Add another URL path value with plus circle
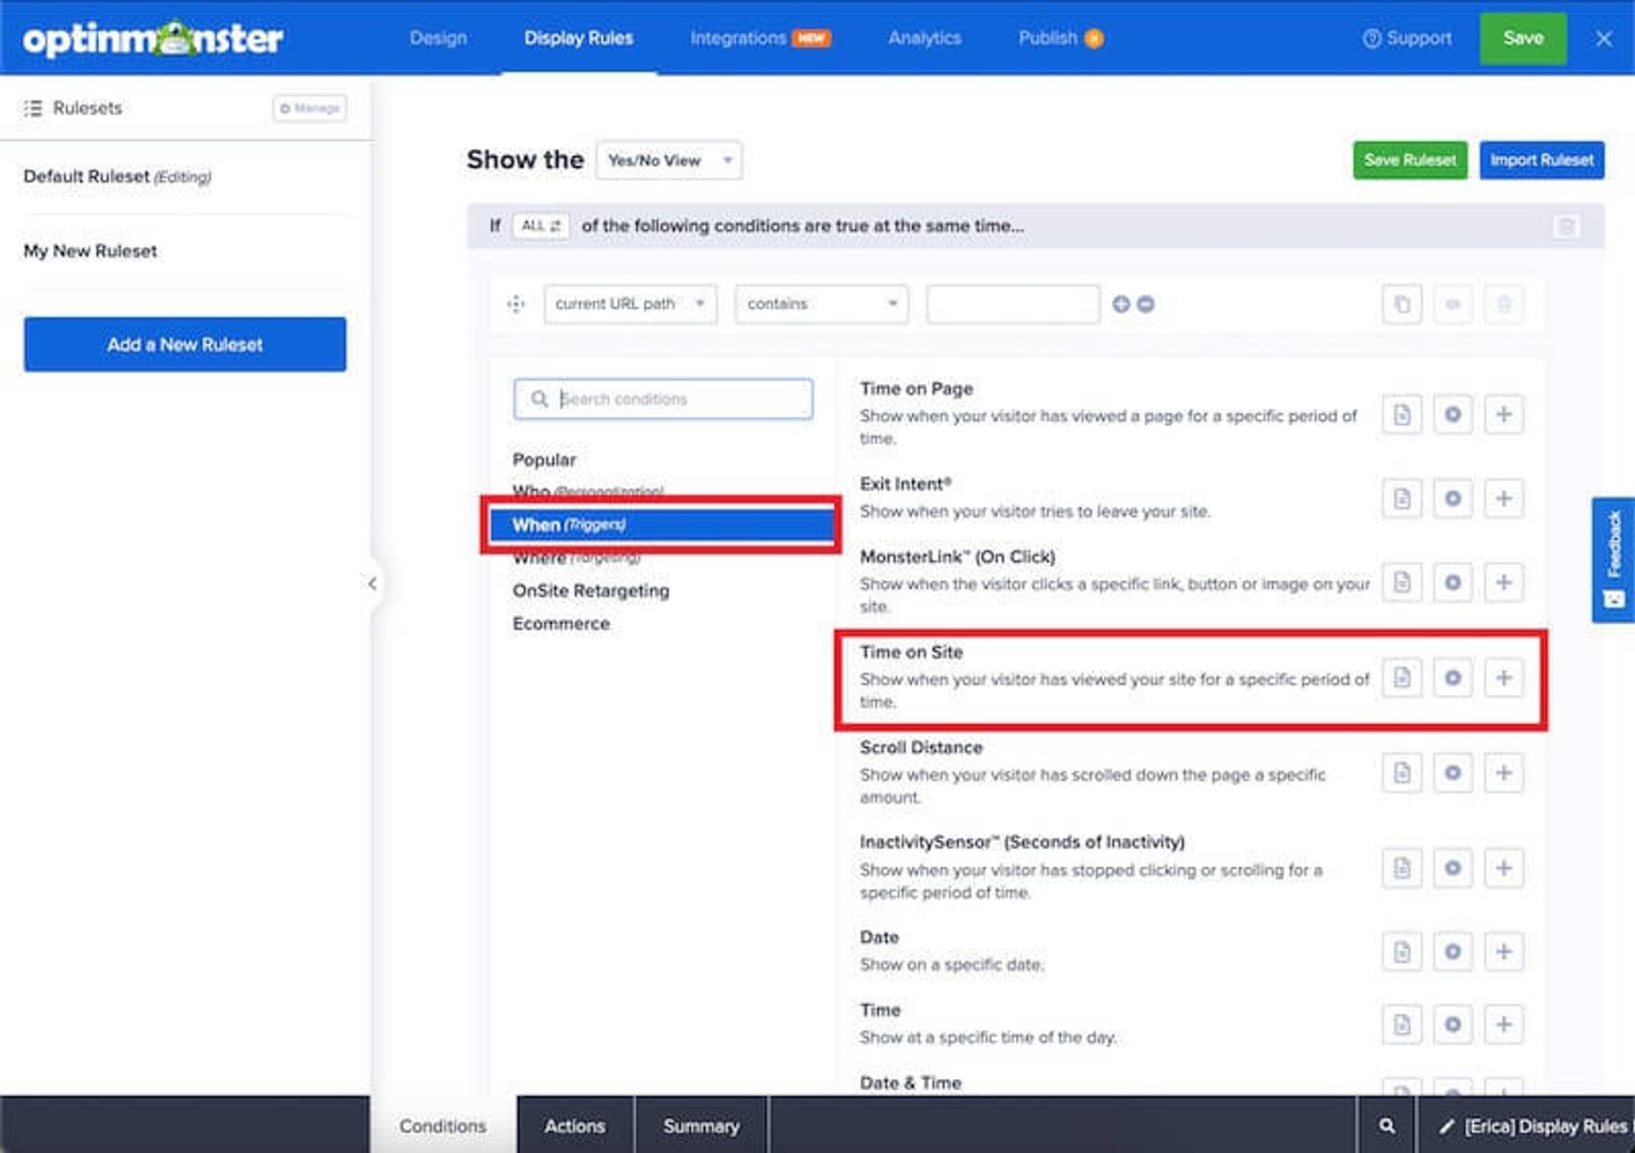Viewport: 1635px width, 1153px height. point(1121,304)
